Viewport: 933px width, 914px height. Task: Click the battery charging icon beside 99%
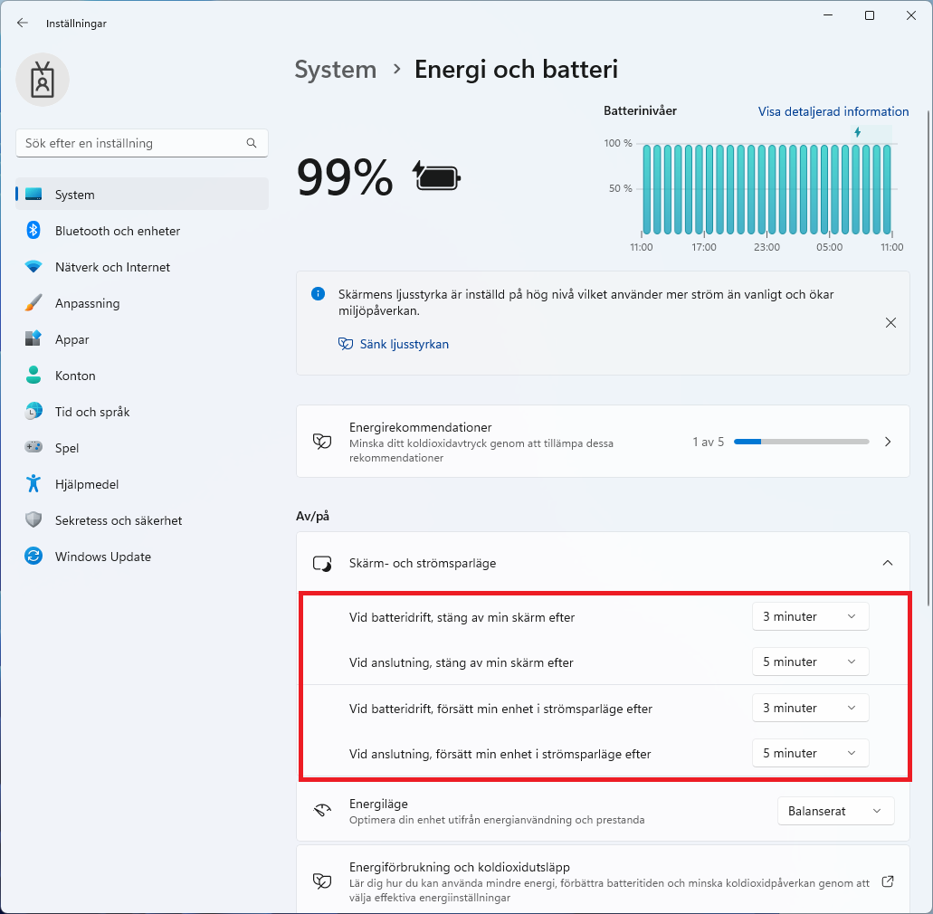pos(437,176)
